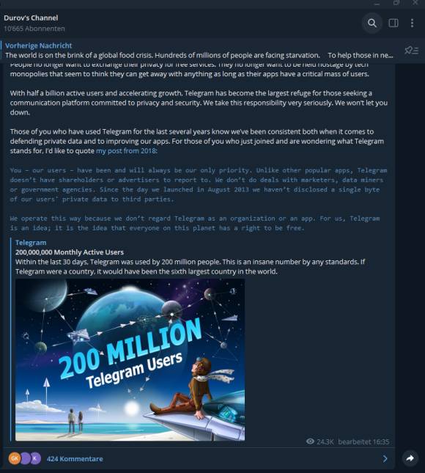Click the views eye icon
Screen dimensions: 425x473
click(x=310, y=441)
